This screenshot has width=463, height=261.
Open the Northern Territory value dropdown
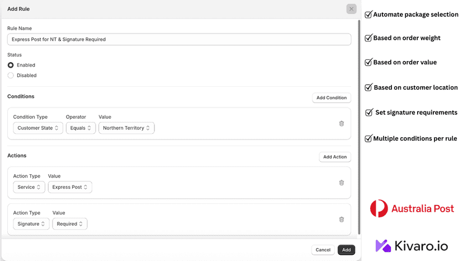126,128
